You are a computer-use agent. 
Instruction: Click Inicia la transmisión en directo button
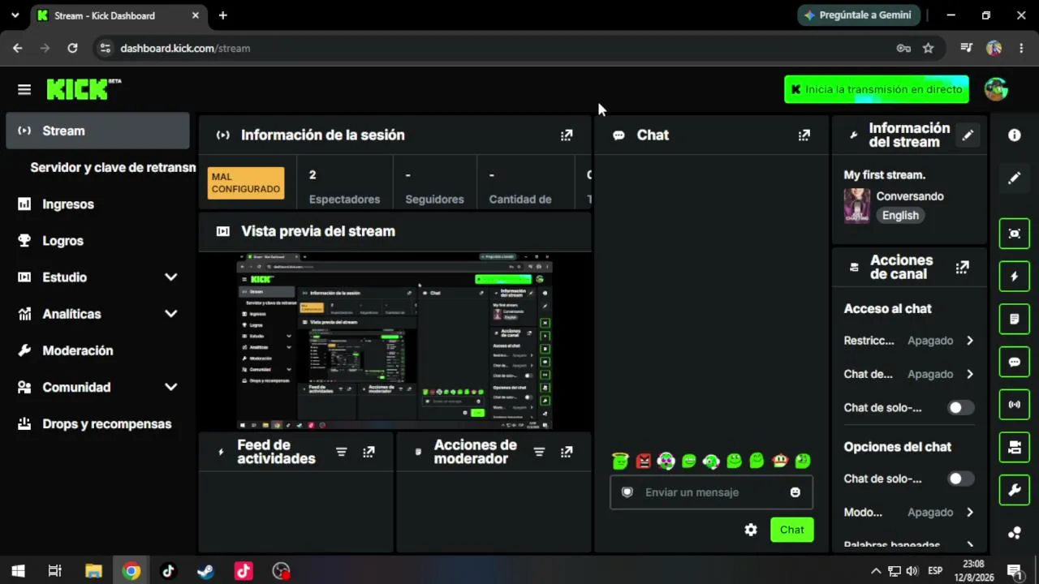coord(877,89)
